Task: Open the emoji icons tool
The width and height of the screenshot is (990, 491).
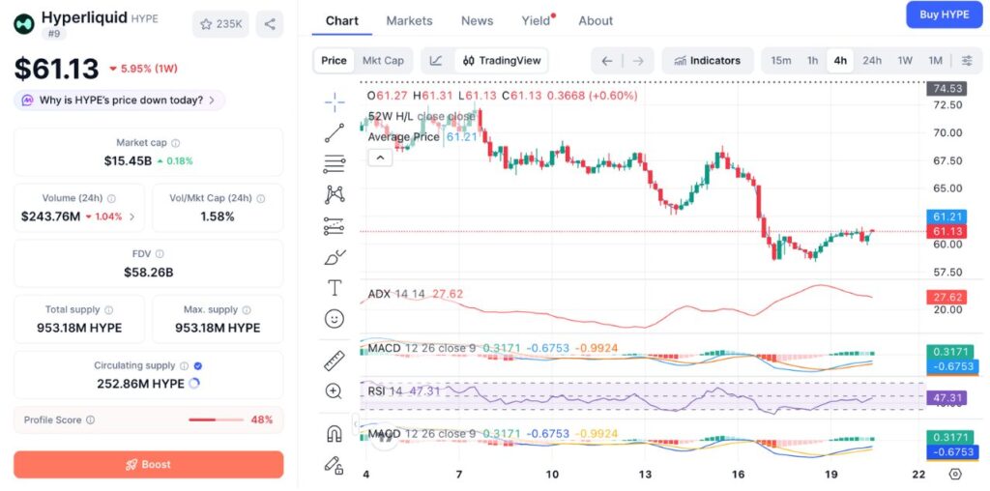Action: pos(335,319)
